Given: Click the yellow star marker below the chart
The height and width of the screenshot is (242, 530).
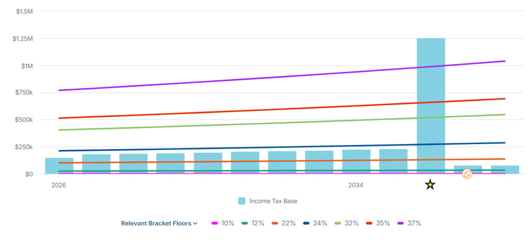Looking at the screenshot, I should click(430, 185).
